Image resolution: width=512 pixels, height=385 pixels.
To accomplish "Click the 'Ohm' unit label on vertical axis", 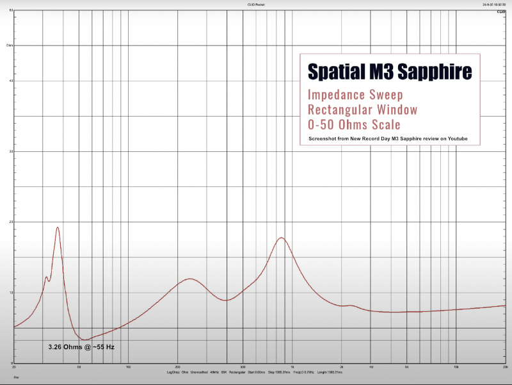I will pos(10,45).
